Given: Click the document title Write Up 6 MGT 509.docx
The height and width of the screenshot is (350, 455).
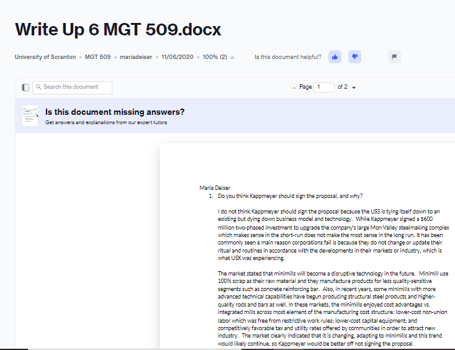Looking at the screenshot, I should pyautogui.click(x=118, y=29).
